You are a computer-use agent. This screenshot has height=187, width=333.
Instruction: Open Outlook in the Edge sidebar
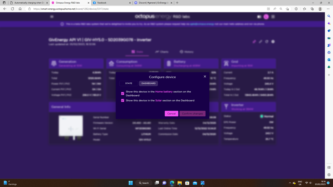[329, 60]
